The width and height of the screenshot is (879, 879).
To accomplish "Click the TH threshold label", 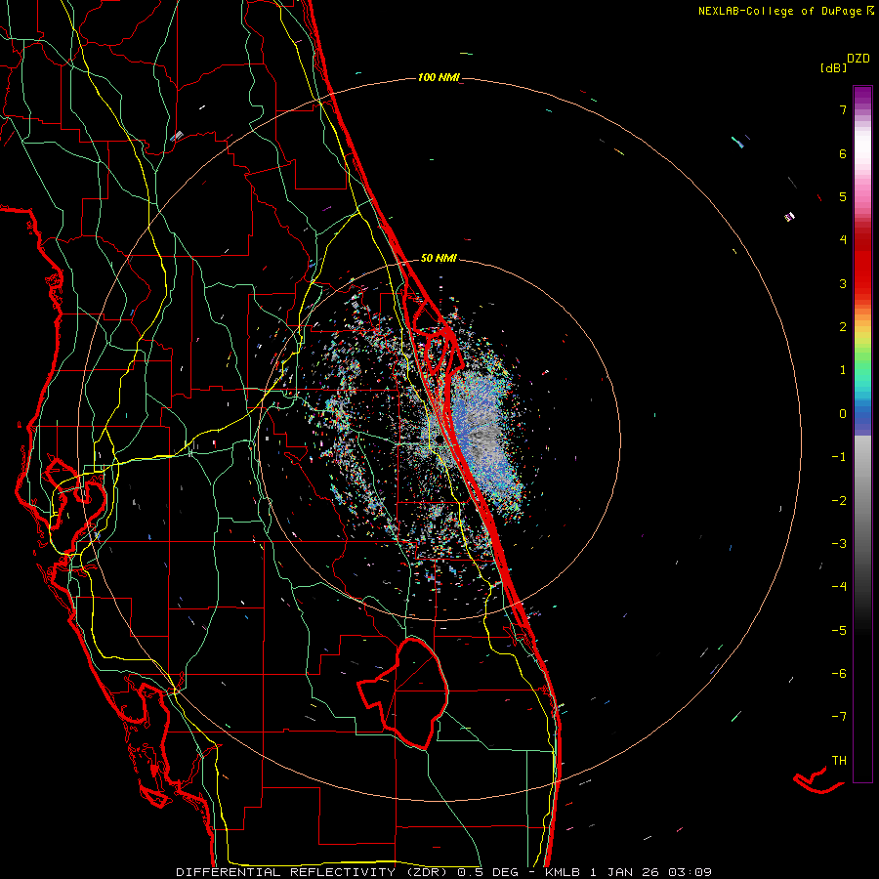I will point(839,761).
